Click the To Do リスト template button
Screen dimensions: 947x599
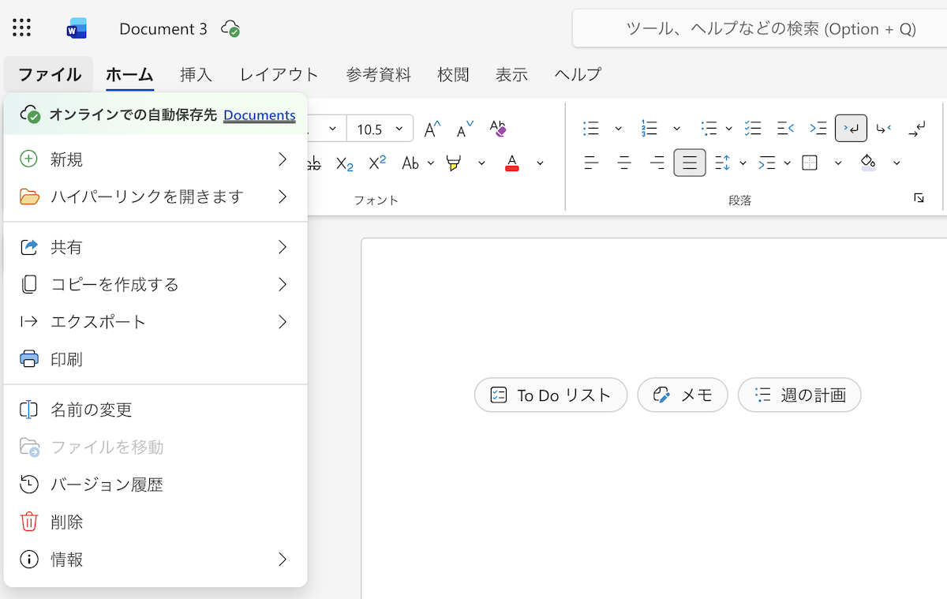point(551,395)
